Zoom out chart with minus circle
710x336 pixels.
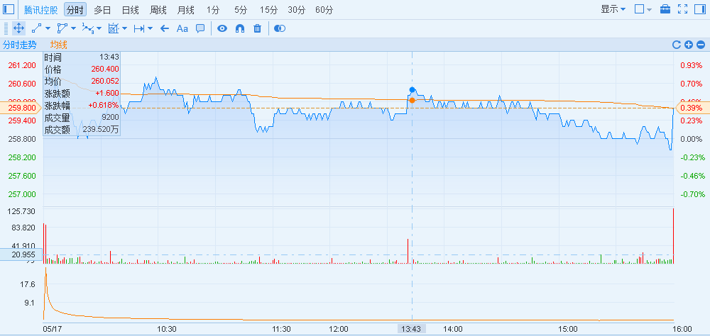(x=701, y=45)
